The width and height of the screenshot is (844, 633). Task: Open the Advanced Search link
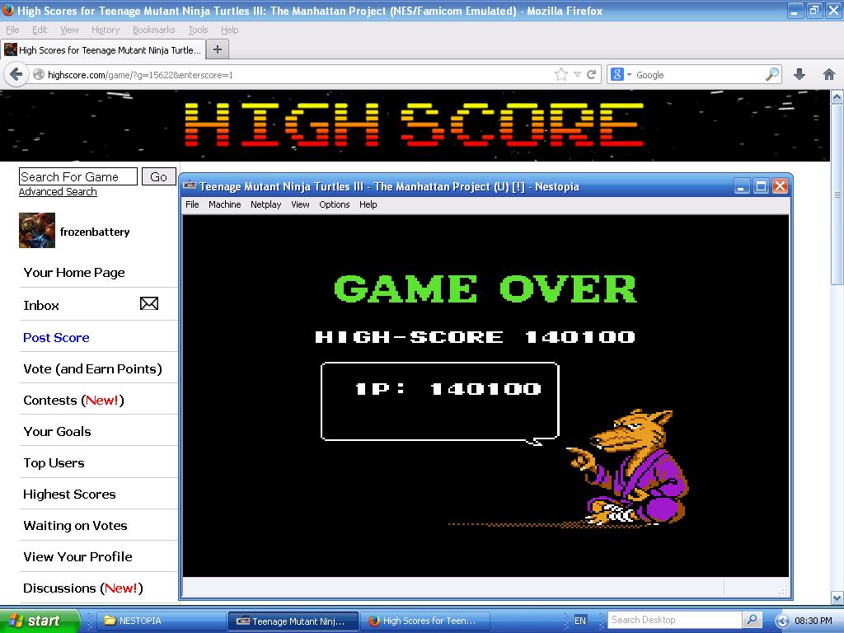58,192
